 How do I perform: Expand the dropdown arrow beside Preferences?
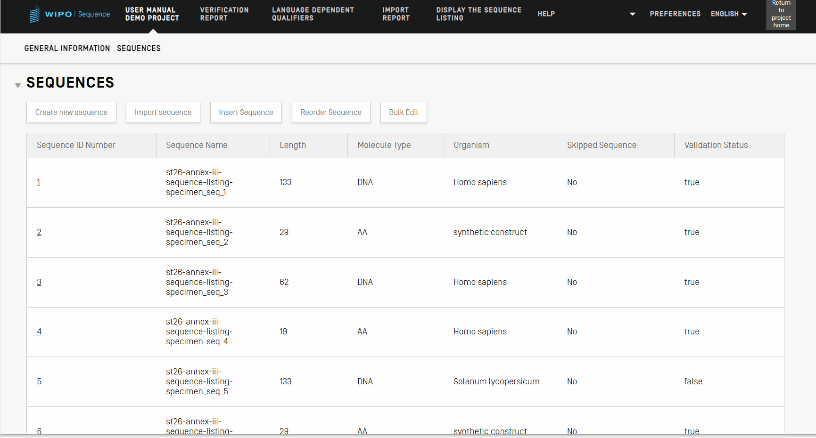(x=632, y=14)
